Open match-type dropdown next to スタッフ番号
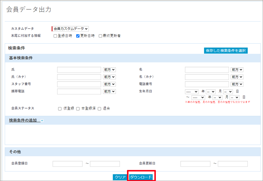The image size is (263, 181). [x=109, y=84]
